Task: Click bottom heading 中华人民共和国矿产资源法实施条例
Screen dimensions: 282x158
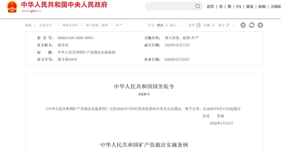Action: (144, 145)
